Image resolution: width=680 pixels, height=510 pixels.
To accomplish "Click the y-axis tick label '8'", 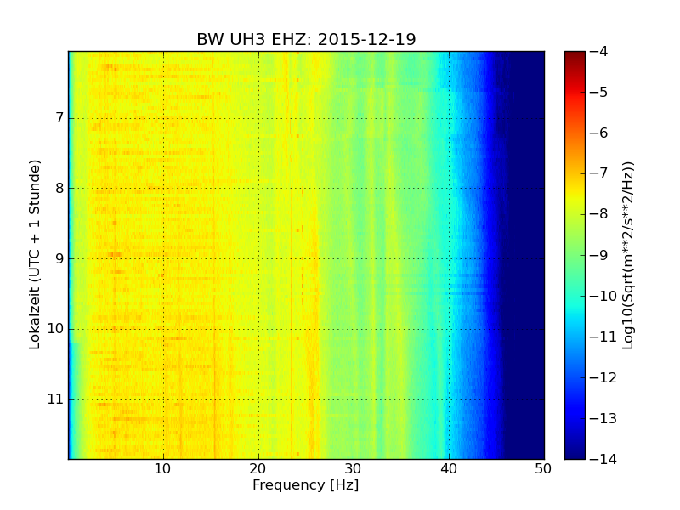I will tap(59, 188).
